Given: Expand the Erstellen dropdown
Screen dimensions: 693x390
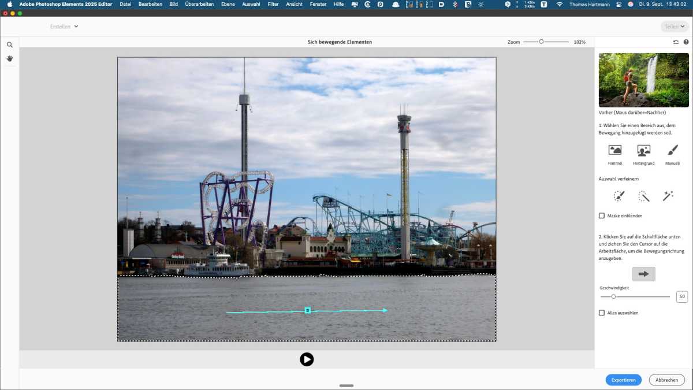Looking at the screenshot, I should coord(64,27).
